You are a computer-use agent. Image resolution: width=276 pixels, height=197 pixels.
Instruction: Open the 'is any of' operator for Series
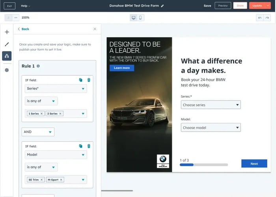pos(41,101)
